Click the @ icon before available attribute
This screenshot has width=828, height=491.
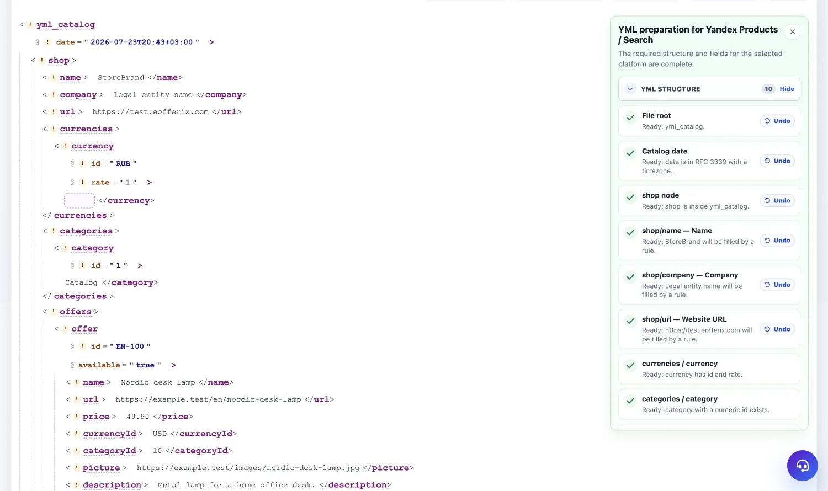[72, 365]
